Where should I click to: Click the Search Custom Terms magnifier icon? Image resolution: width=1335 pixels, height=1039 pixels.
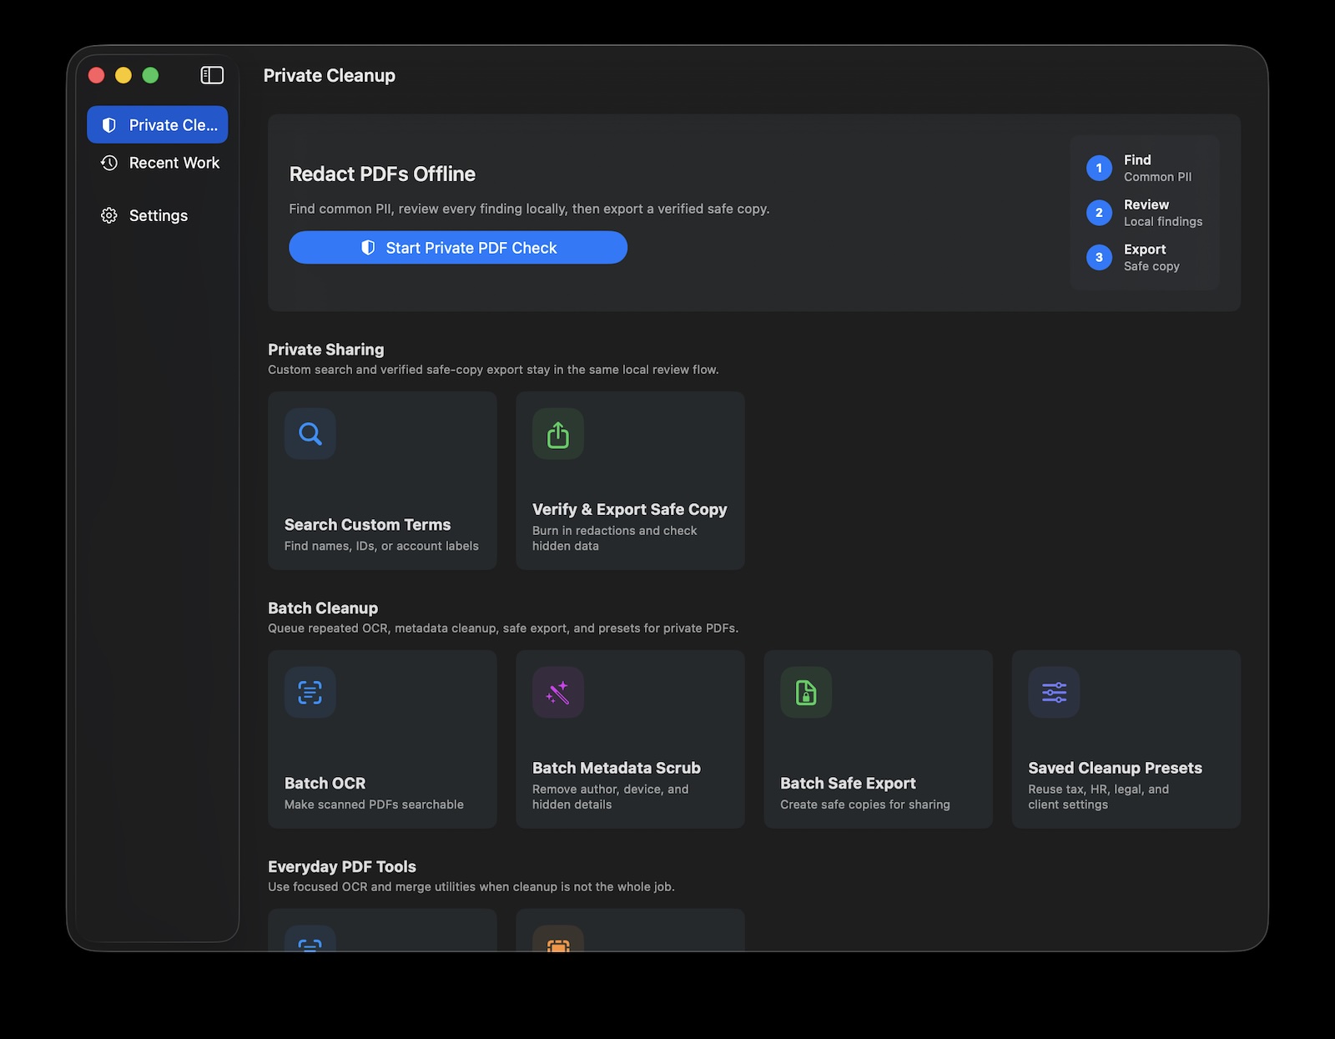tap(310, 434)
